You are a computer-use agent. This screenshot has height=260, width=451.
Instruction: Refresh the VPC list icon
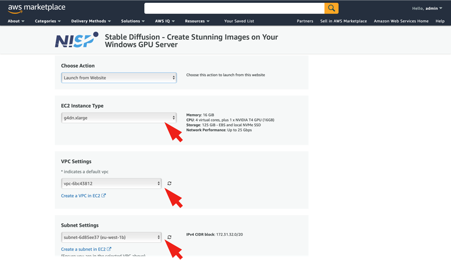[x=169, y=184]
